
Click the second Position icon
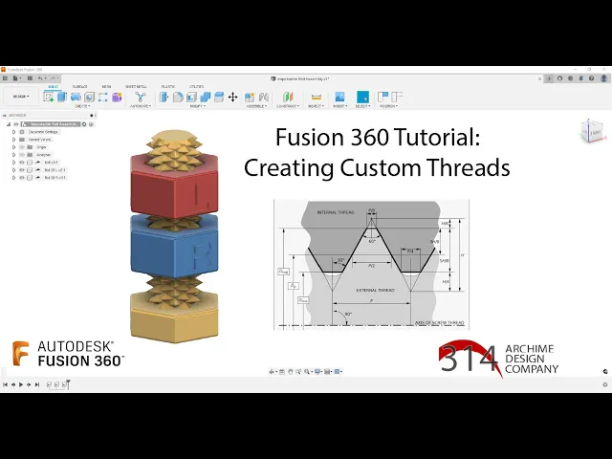397,97
